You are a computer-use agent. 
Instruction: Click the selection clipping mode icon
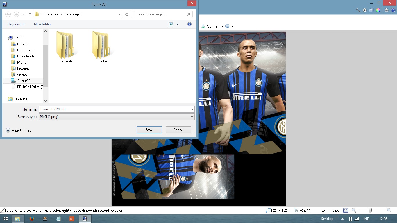point(227,26)
